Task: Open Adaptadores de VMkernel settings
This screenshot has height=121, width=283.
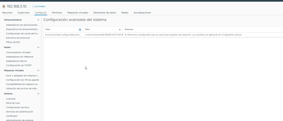Action: (20, 57)
